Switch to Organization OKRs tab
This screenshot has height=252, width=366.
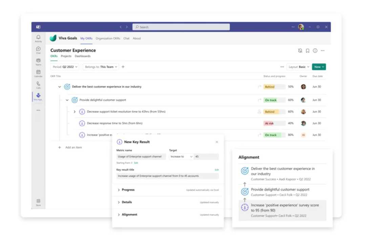108,39
